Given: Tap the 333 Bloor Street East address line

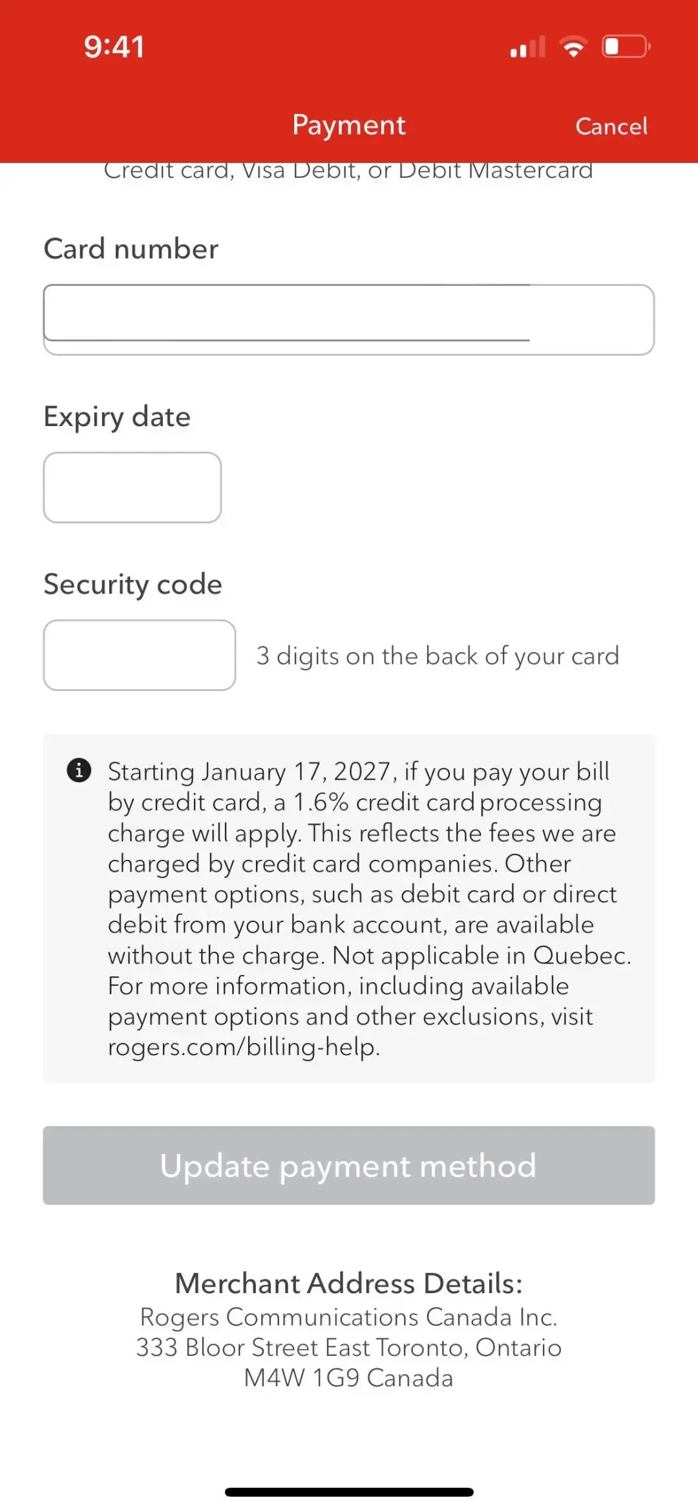Looking at the screenshot, I should click(349, 1347).
